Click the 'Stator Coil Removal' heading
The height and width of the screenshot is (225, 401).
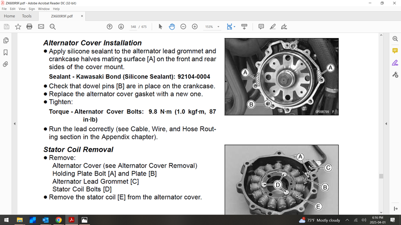click(78, 149)
